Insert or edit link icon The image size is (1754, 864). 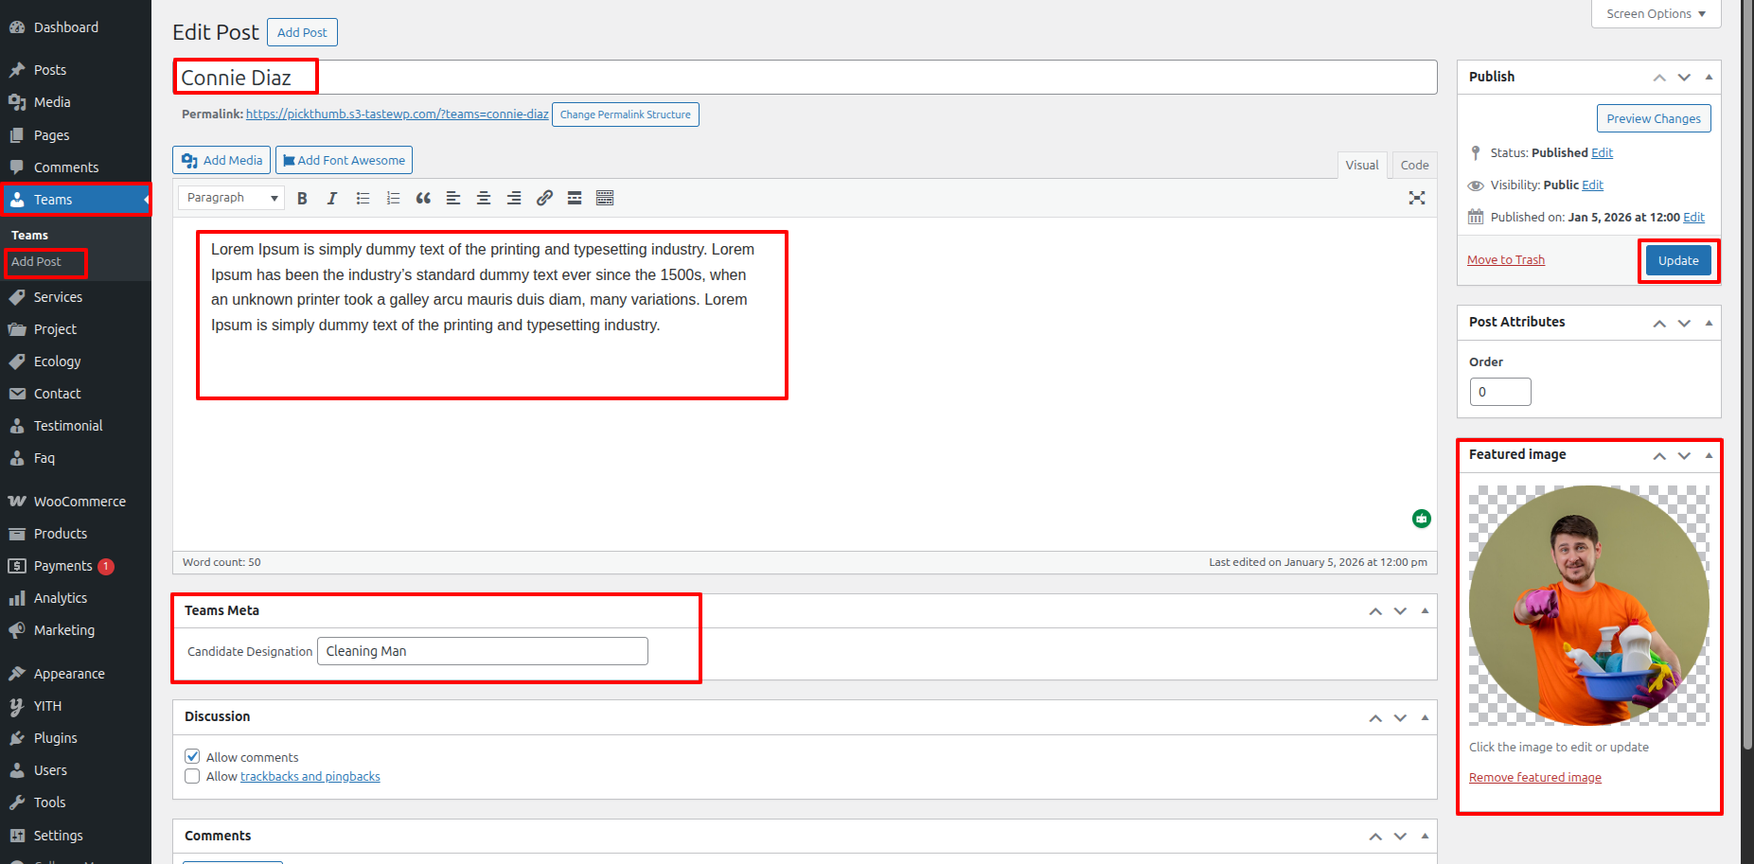coord(544,198)
